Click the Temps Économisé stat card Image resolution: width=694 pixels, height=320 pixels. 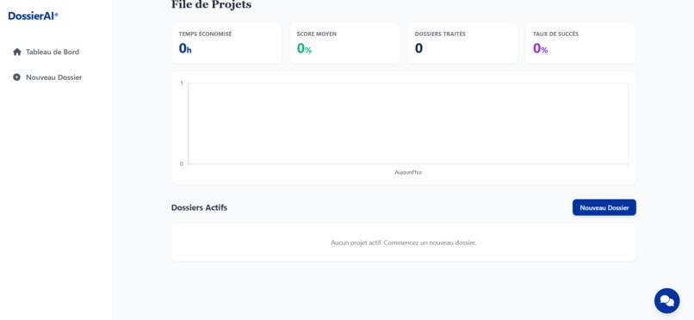tap(226, 43)
